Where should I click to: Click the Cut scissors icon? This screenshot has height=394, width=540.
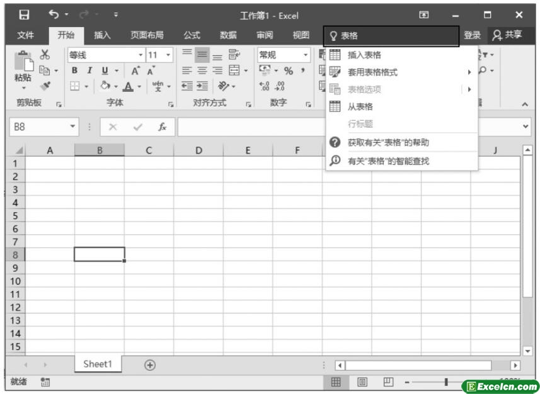pyautogui.click(x=45, y=56)
